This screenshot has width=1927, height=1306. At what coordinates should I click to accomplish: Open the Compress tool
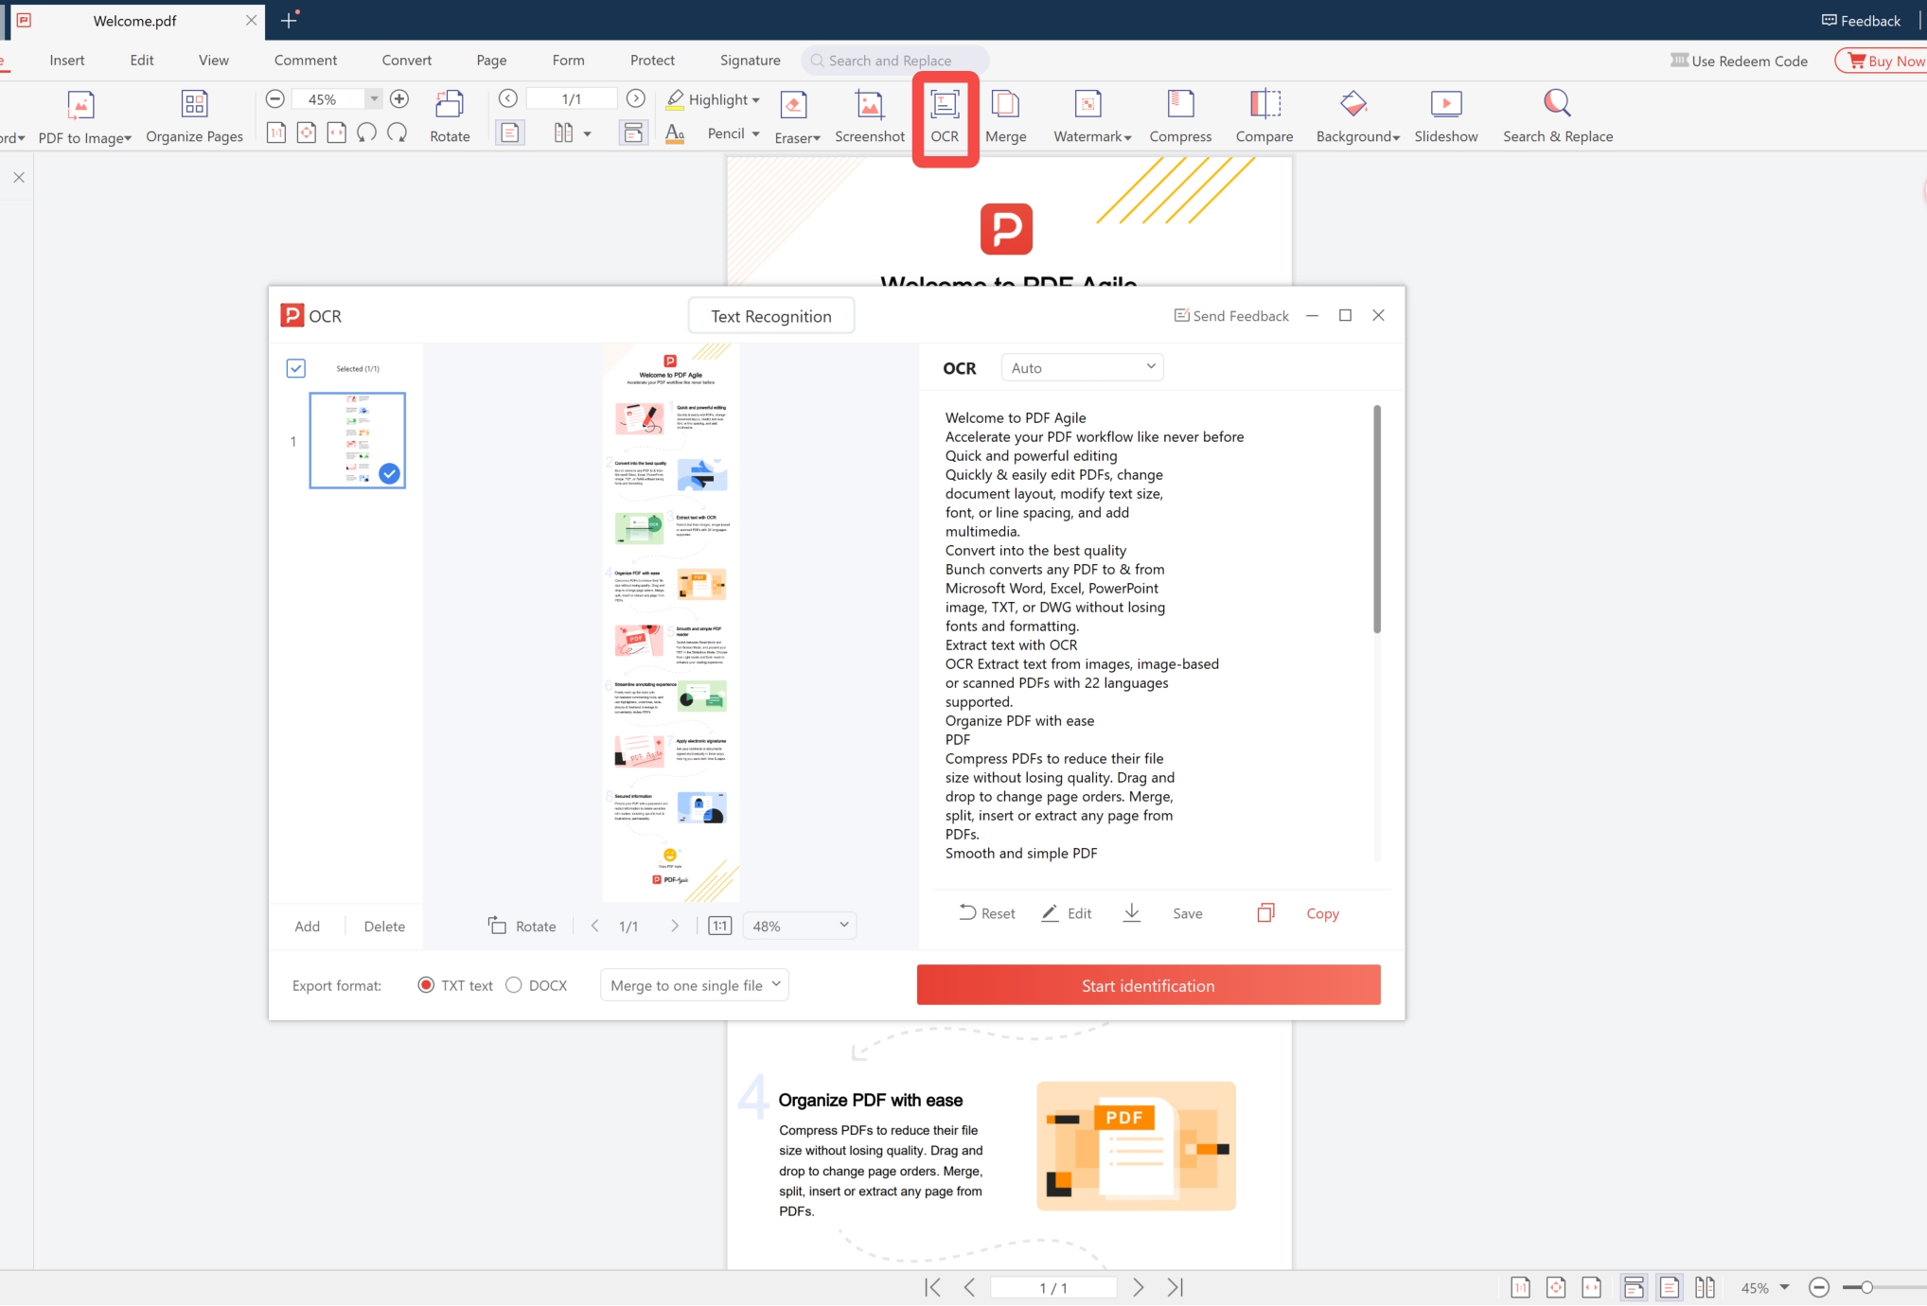[x=1180, y=117]
